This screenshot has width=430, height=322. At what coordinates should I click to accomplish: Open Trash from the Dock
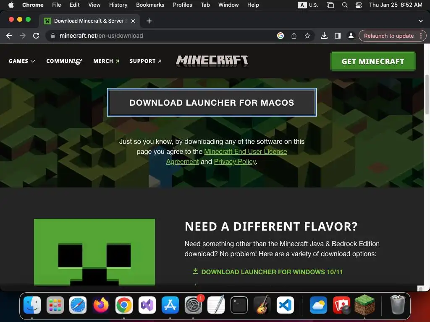pyautogui.click(x=398, y=305)
